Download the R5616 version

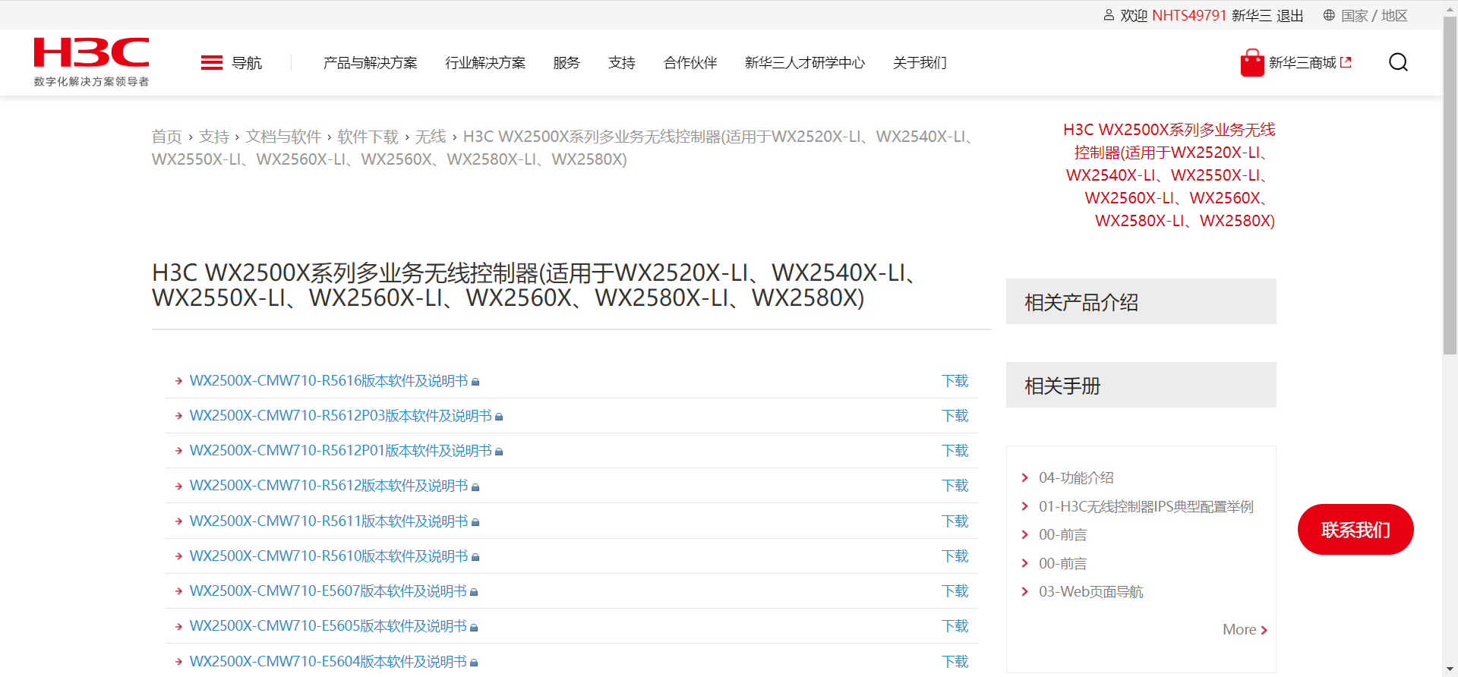click(955, 381)
